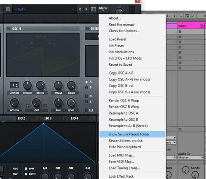Click the PADS track unfold arrow icon
Viewport: 206px width, 179px height.
pos(202,26)
